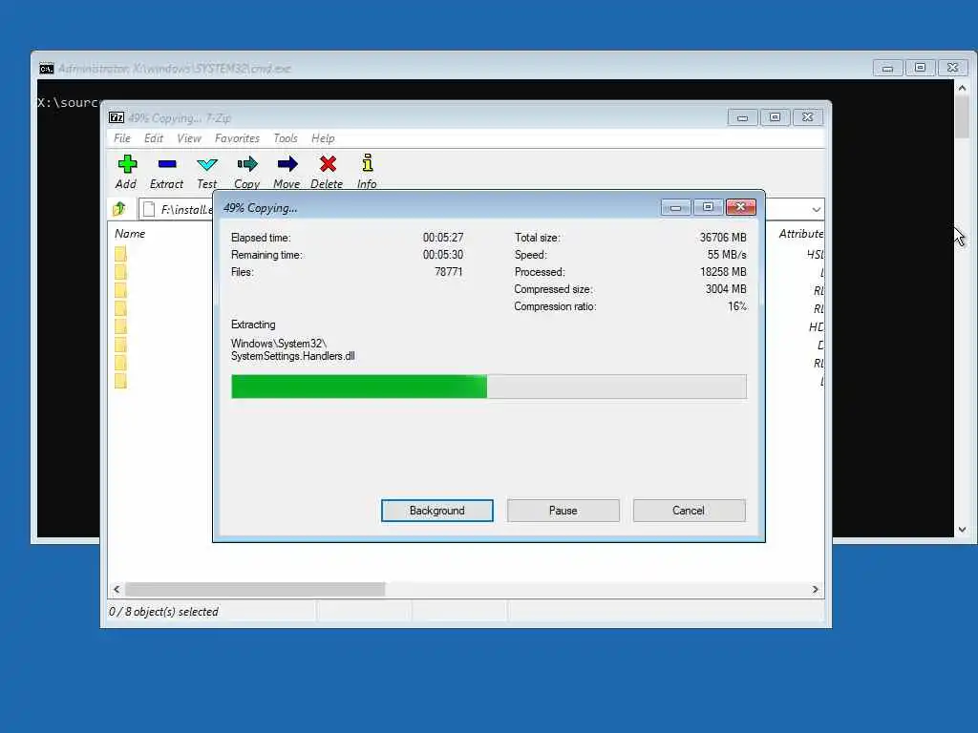Go up one folder with the arrow icon
Screen dimensions: 978x733
click(119, 209)
